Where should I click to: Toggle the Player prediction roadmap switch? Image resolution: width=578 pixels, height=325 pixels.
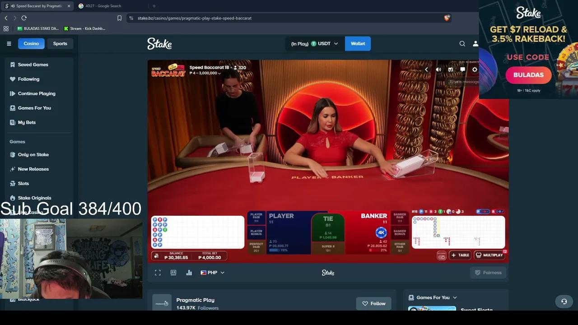coord(483,211)
